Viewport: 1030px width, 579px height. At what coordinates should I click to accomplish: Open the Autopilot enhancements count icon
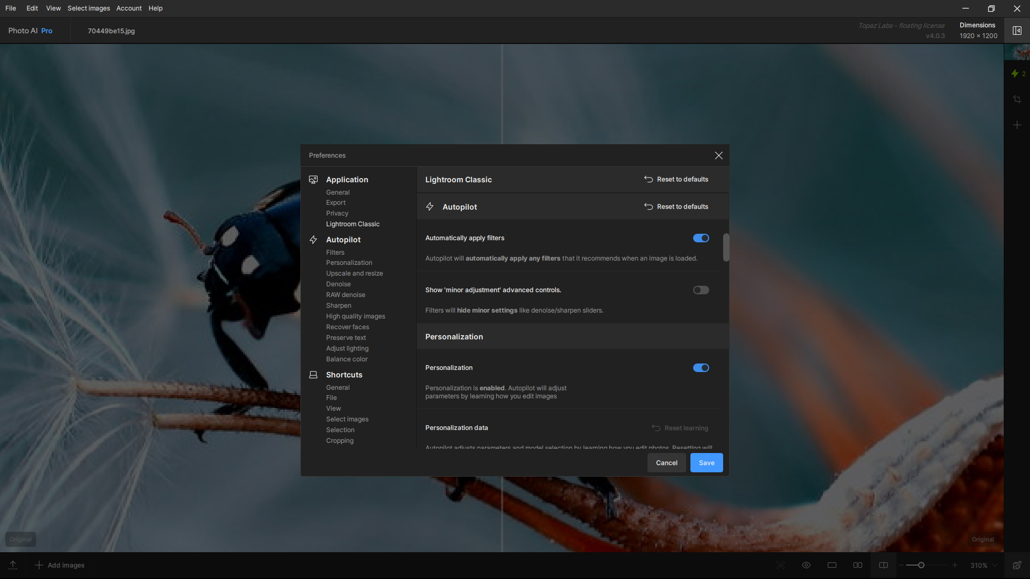click(x=1018, y=73)
